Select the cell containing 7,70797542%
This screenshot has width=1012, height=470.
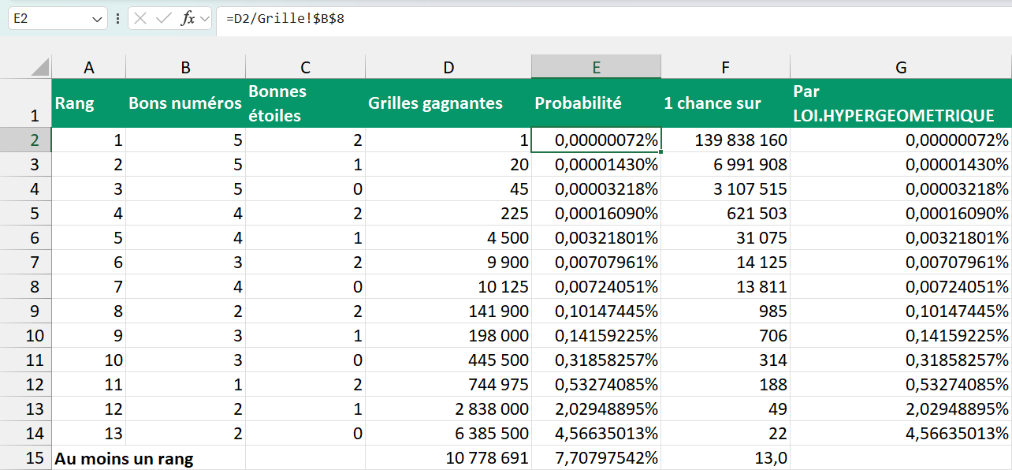coord(597,458)
